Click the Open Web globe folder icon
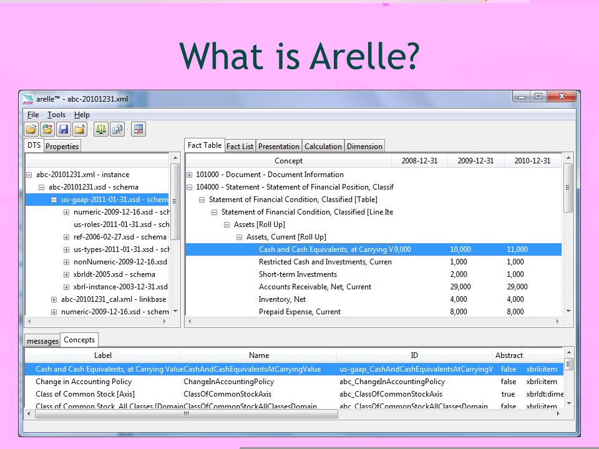599x449 pixels. [x=47, y=130]
